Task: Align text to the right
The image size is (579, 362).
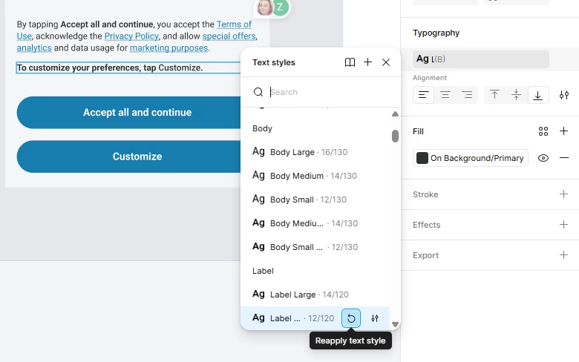Action: click(x=467, y=95)
